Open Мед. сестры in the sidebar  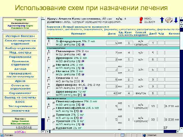point(20,53)
